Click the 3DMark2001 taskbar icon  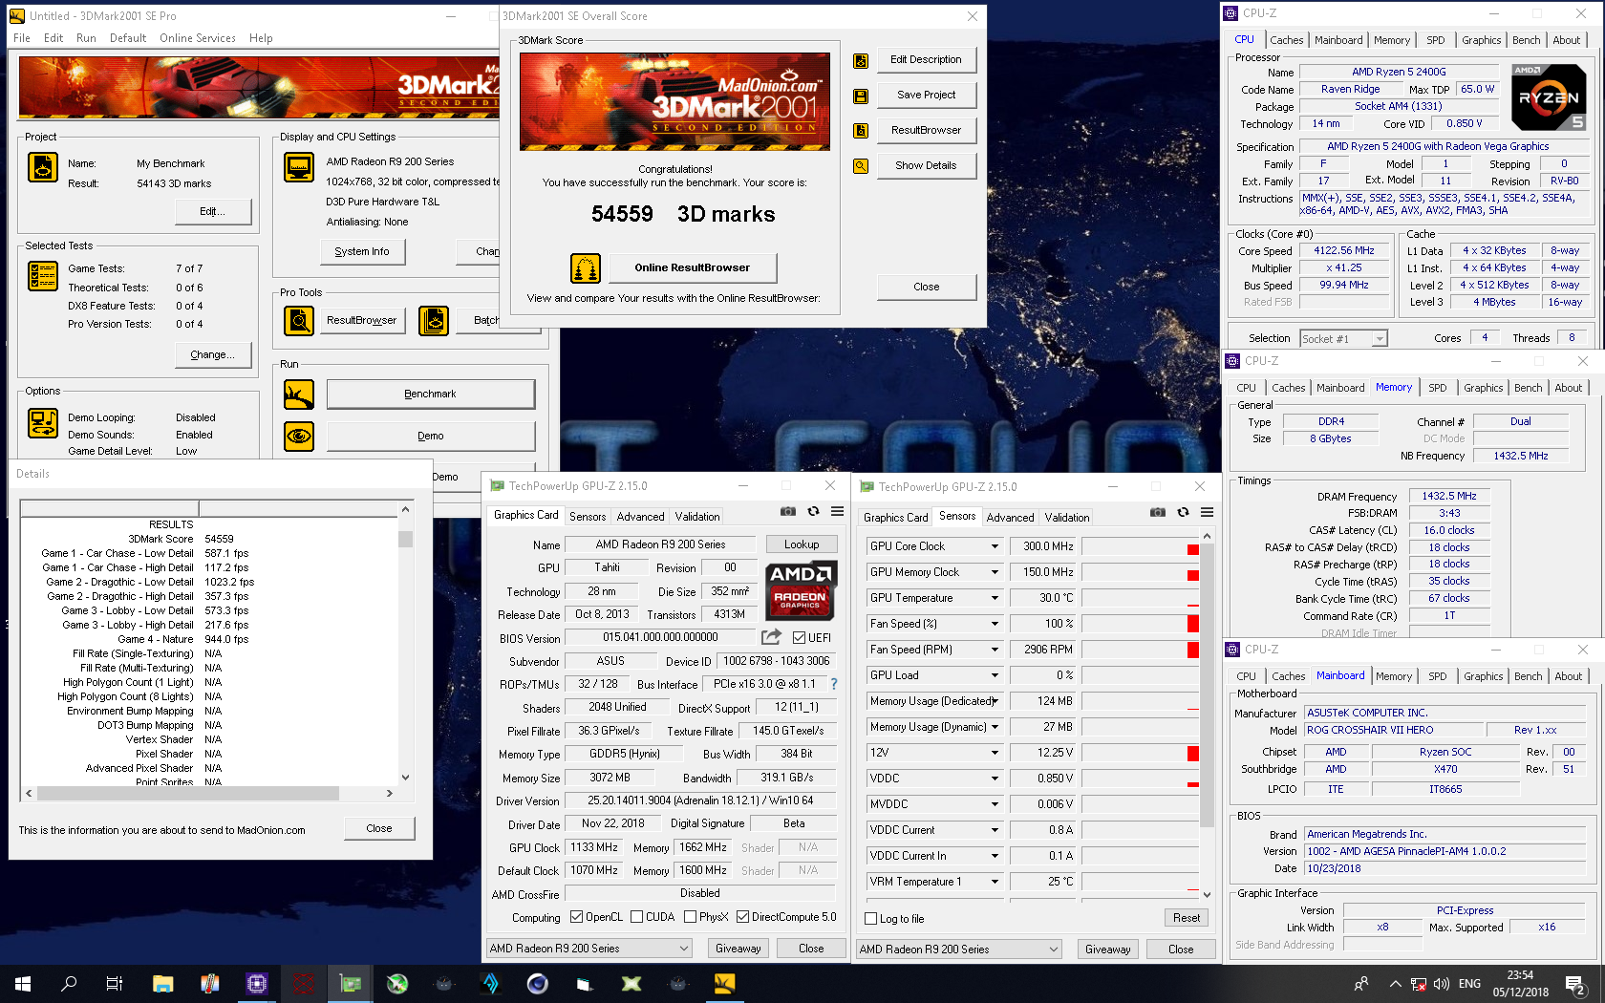coord(724,983)
